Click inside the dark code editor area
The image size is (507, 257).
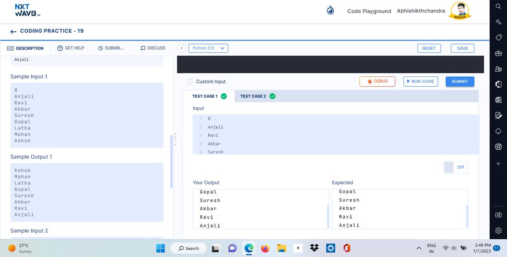click(x=330, y=64)
